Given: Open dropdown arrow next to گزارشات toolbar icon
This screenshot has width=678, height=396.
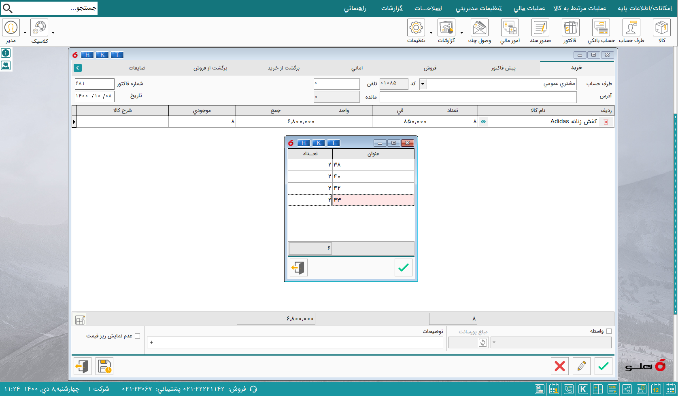Looking at the screenshot, I should tap(461, 33).
